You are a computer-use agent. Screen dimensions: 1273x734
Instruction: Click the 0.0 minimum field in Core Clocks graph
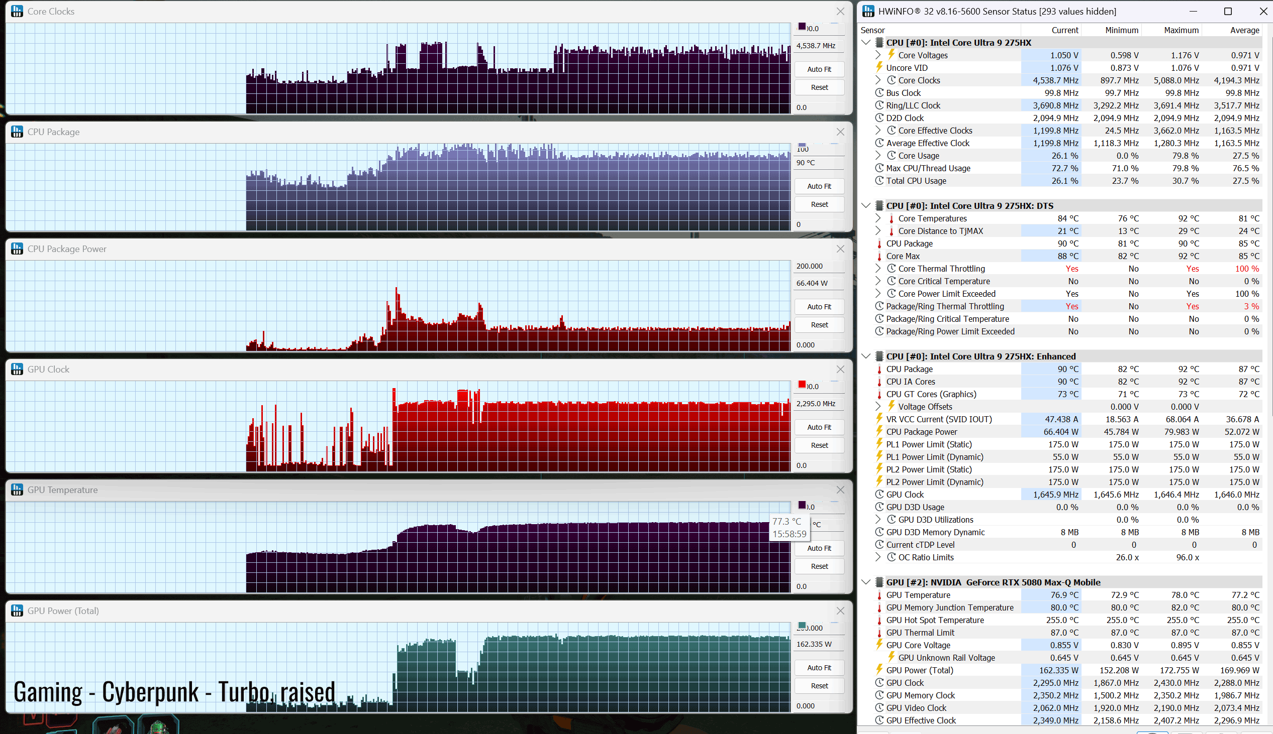tap(819, 107)
